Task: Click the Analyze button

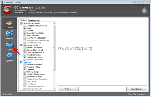Action: 68,89
